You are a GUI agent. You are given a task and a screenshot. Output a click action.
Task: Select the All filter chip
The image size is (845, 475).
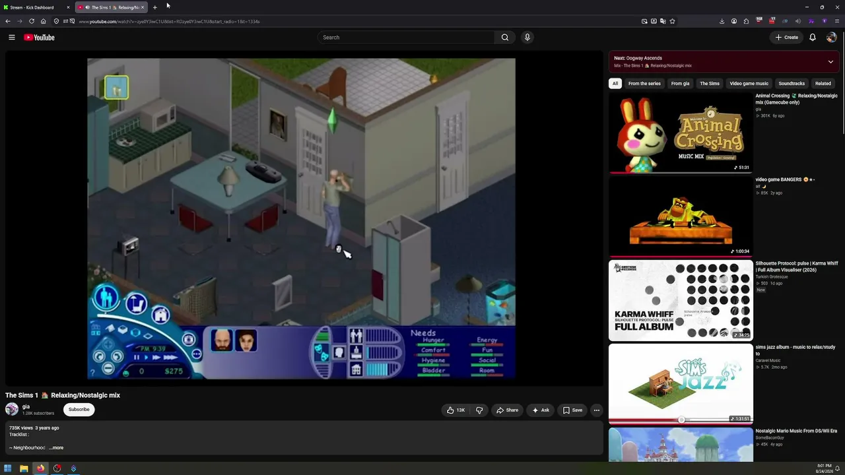coord(615,84)
